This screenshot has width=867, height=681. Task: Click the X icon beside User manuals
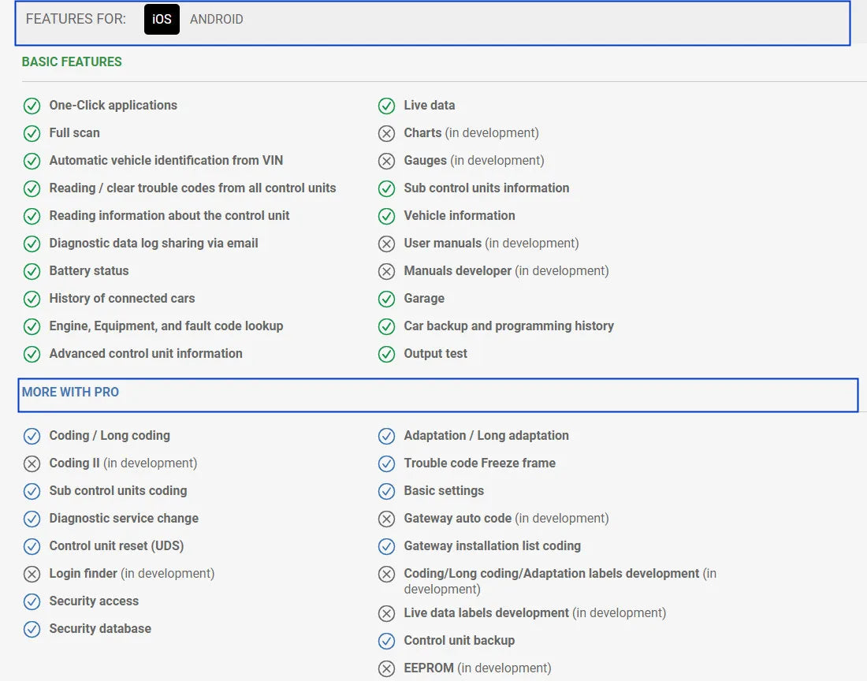pyautogui.click(x=386, y=244)
